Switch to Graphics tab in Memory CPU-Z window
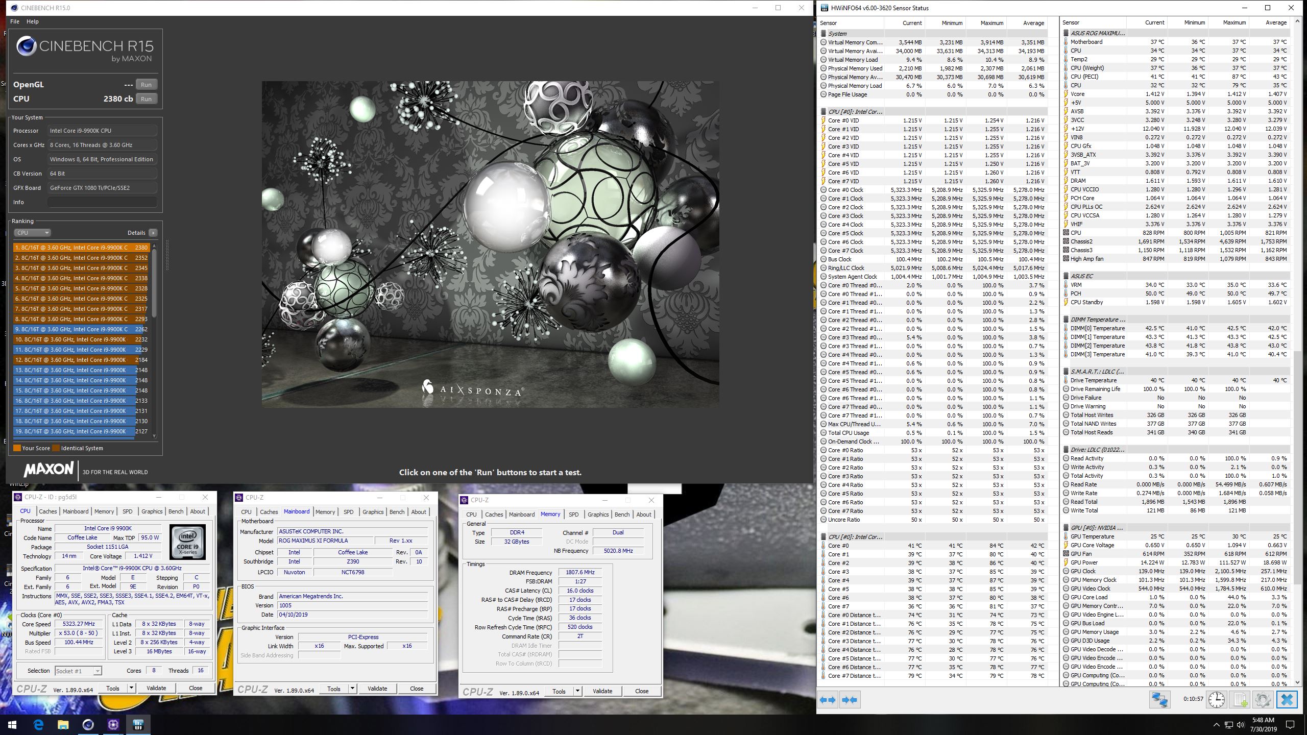This screenshot has width=1307, height=735. click(x=598, y=514)
